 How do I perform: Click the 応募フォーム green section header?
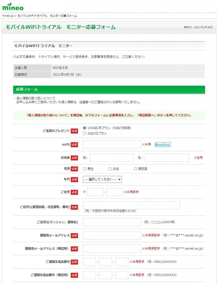tap(109, 89)
